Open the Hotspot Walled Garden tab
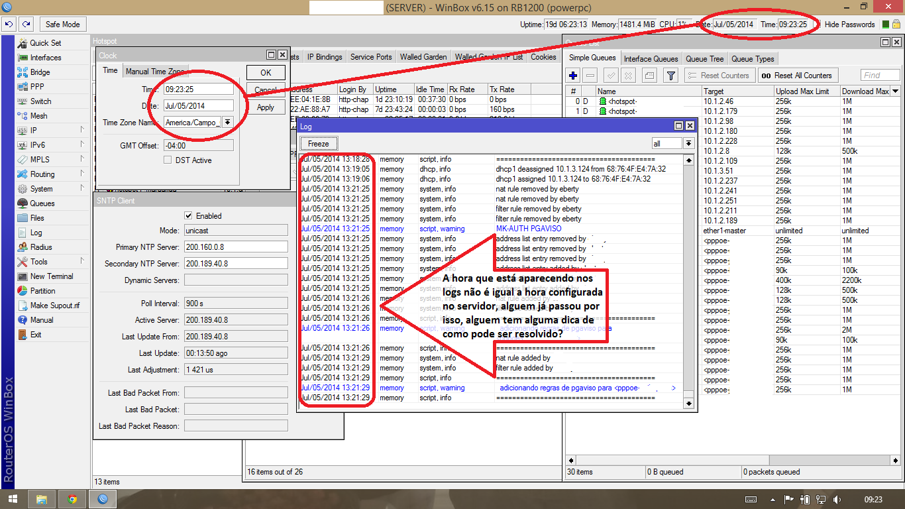This screenshot has height=509, width=905. (x=423, y=57)
